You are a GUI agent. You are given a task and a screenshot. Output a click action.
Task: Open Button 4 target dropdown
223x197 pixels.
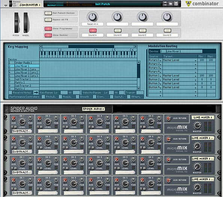pyautogui.click(x=196, y=87)
